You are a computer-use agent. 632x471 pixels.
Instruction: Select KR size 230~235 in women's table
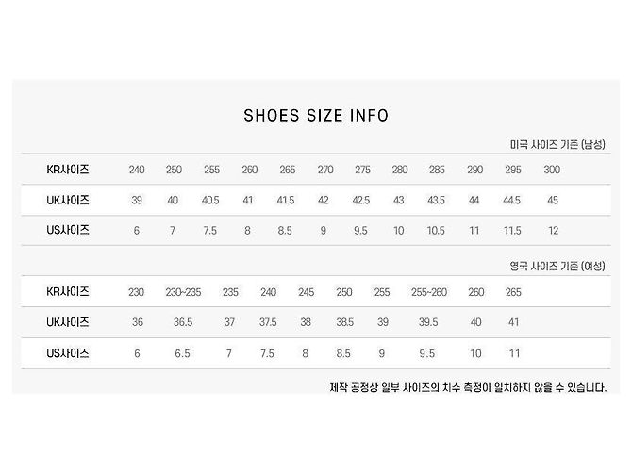(183, 292)
